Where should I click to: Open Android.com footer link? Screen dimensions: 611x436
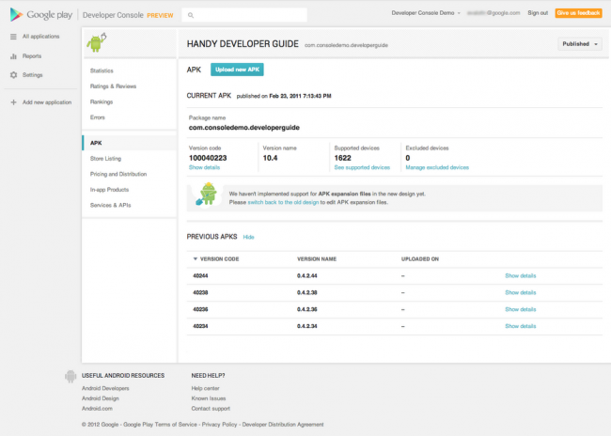pyautogui.click(x=97, y=409)
